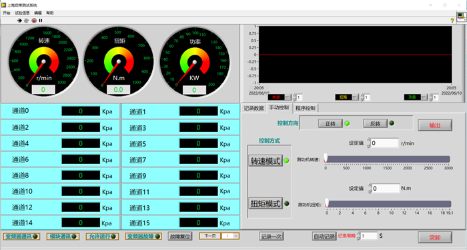Screen dimensions: 467x250
Task: Click the r/min 设定值 input field
Action: [x=384, y=143]
